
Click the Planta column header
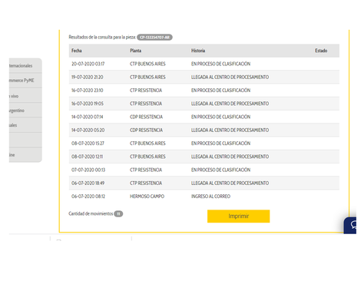(x=135, y=51)
